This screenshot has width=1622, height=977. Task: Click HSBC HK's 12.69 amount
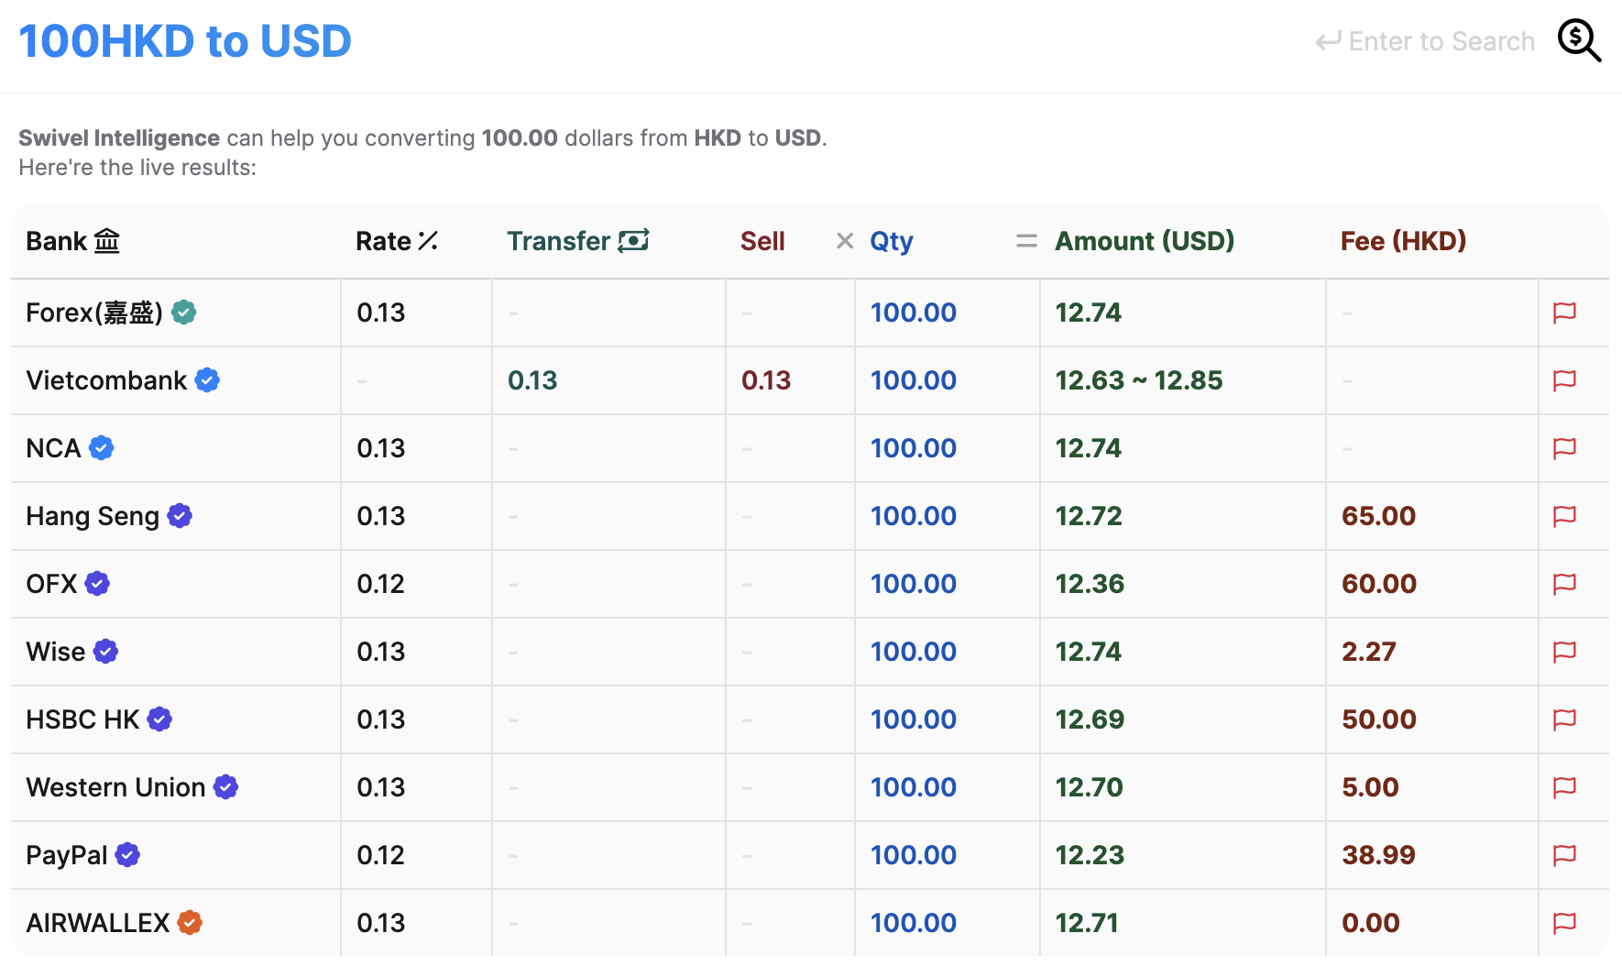tap(1090, 719)
